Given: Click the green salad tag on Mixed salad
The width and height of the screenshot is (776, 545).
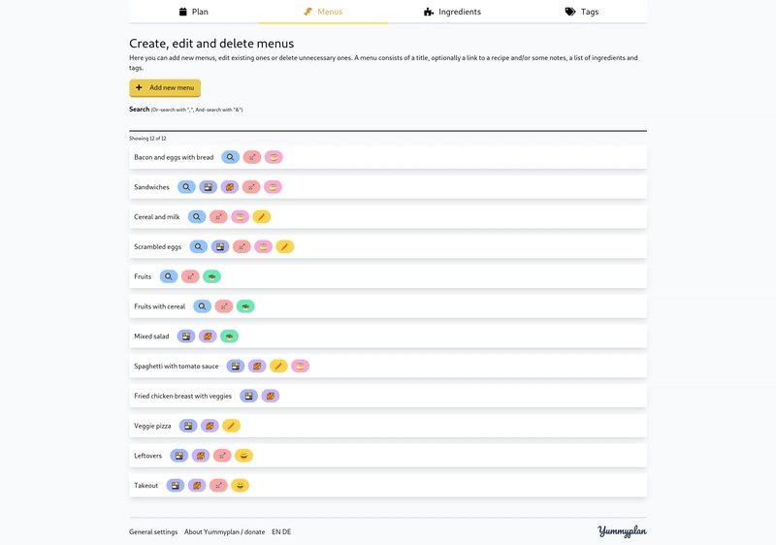Looking at the screenshot, I should pos(229,337).
